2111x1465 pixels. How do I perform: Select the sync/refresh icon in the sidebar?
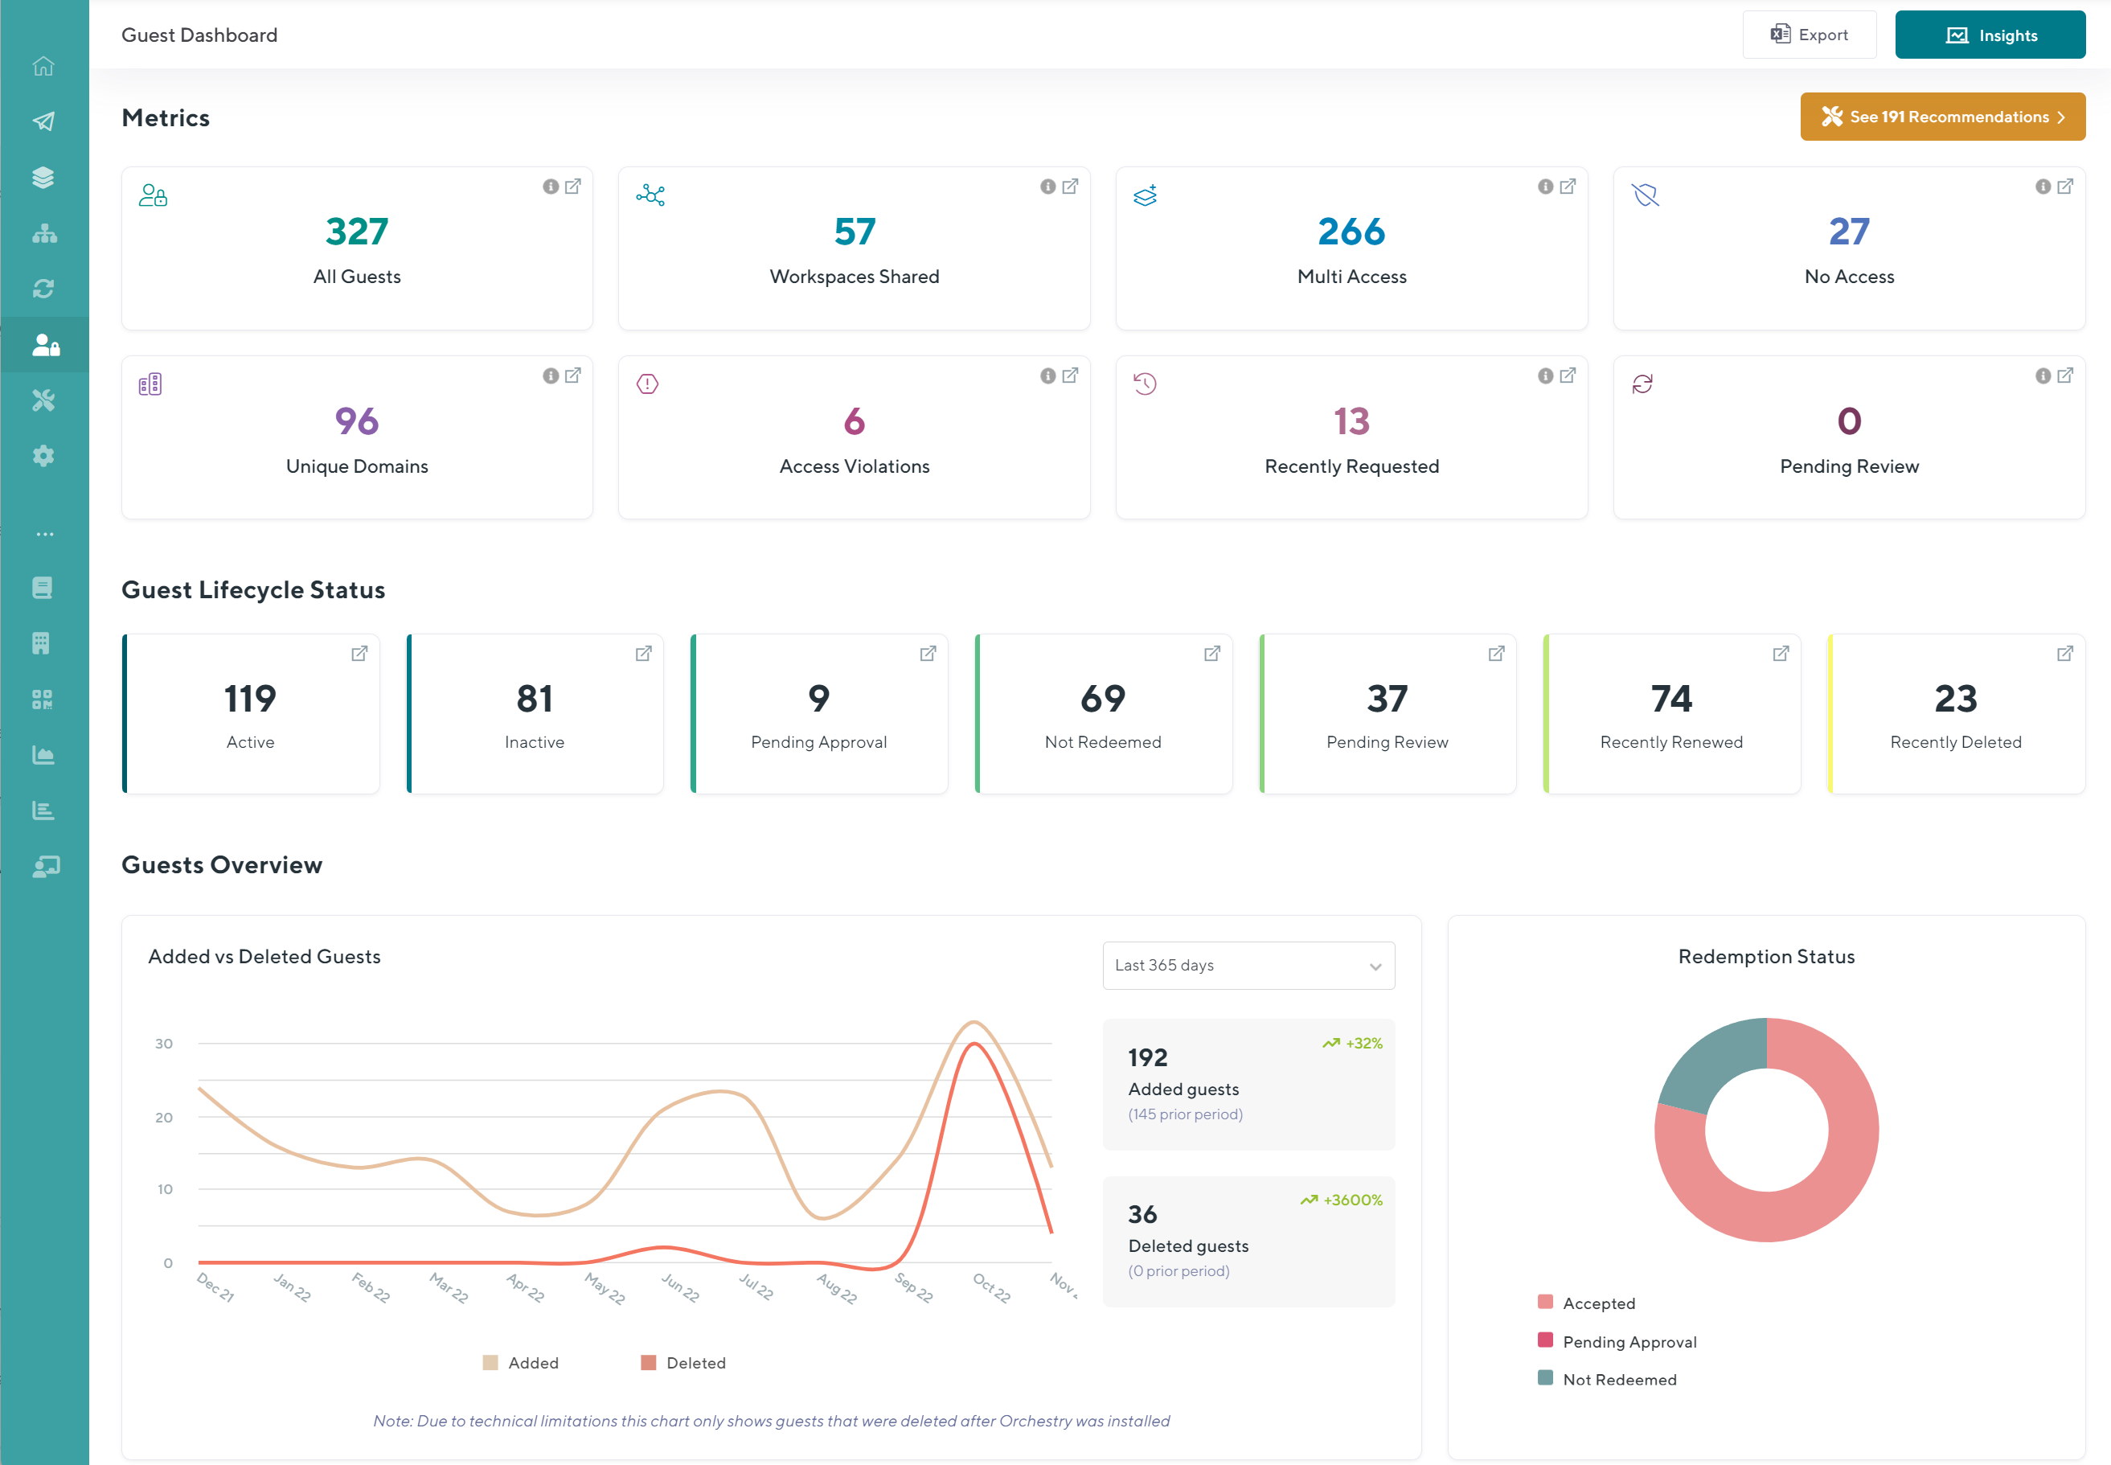pyautogui.click(x=43, y=289)
